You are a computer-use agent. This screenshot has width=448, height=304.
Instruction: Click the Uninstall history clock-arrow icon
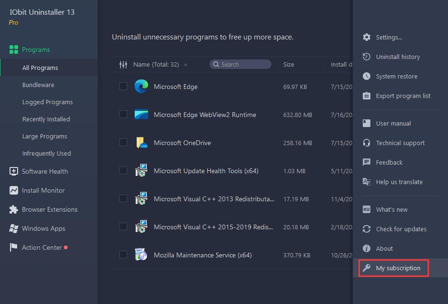tap(367, 57)
